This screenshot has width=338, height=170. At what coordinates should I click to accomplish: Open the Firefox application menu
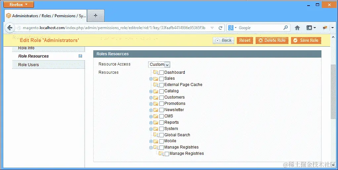[x=19, y=4]
